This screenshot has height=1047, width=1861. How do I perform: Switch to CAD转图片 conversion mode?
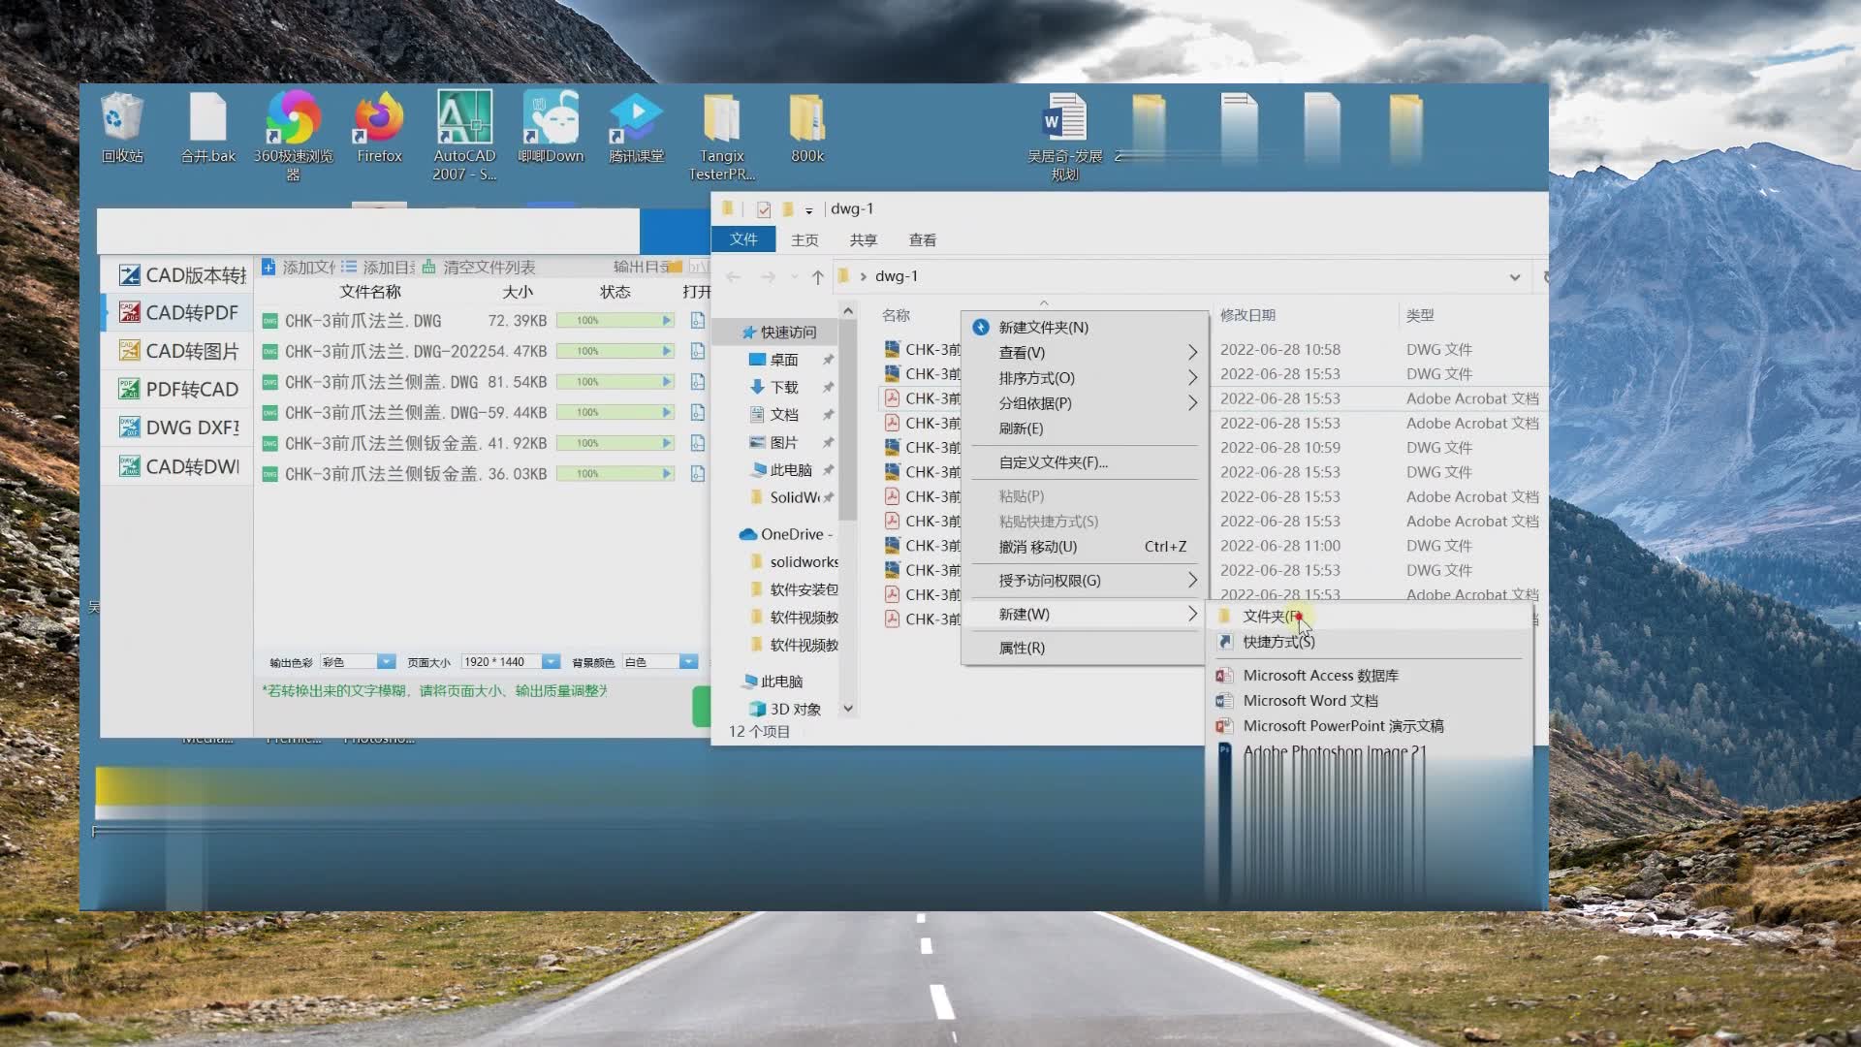(x=190, y=350)
